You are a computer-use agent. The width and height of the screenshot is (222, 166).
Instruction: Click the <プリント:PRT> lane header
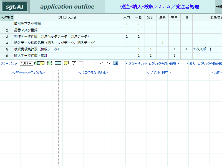159,73
